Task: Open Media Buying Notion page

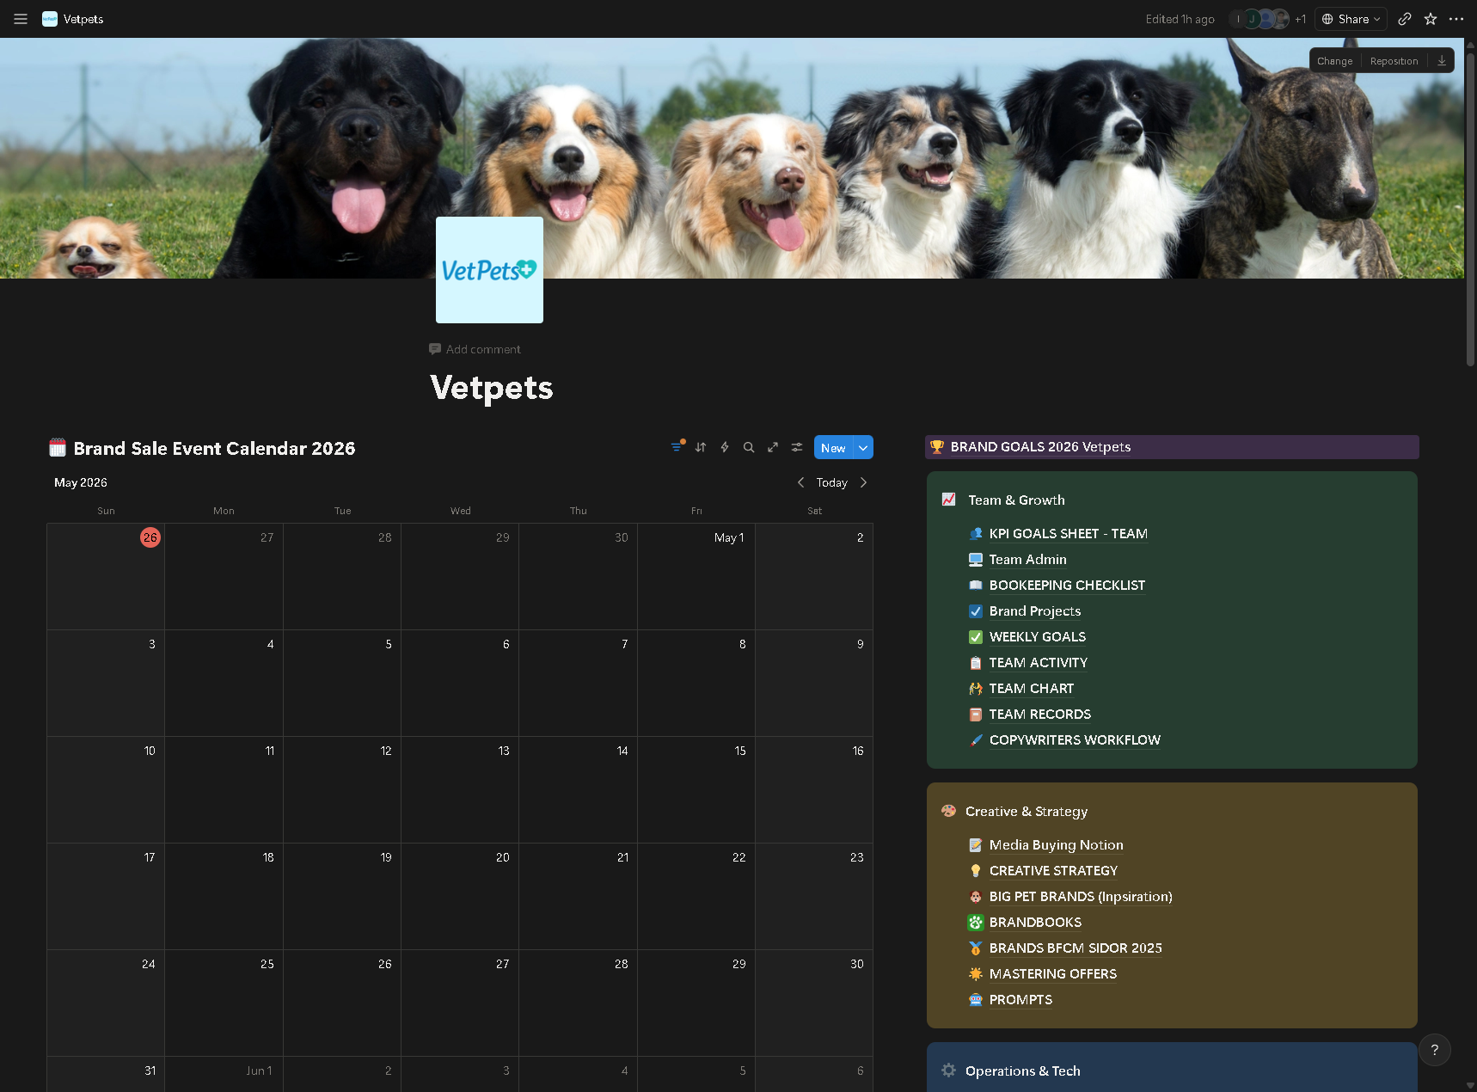Action: 1056,845
